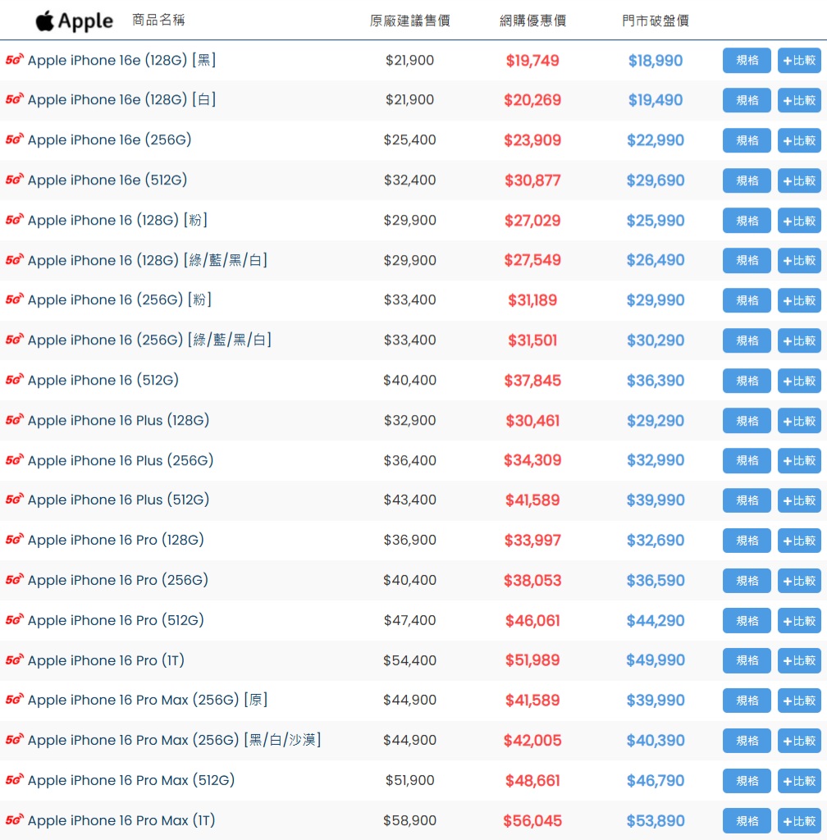Open 規格 for iPhone 16 (128G) [粉]
The width and height of the screenshot is (827, 840).
pyautogui.click(x=747, y=220)
